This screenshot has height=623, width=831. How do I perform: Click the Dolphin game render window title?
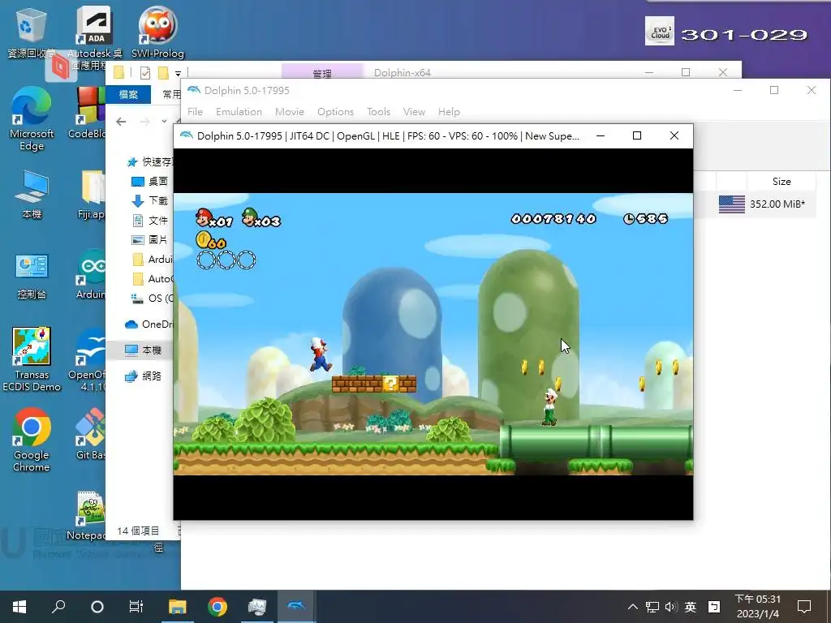coord(388,136)
